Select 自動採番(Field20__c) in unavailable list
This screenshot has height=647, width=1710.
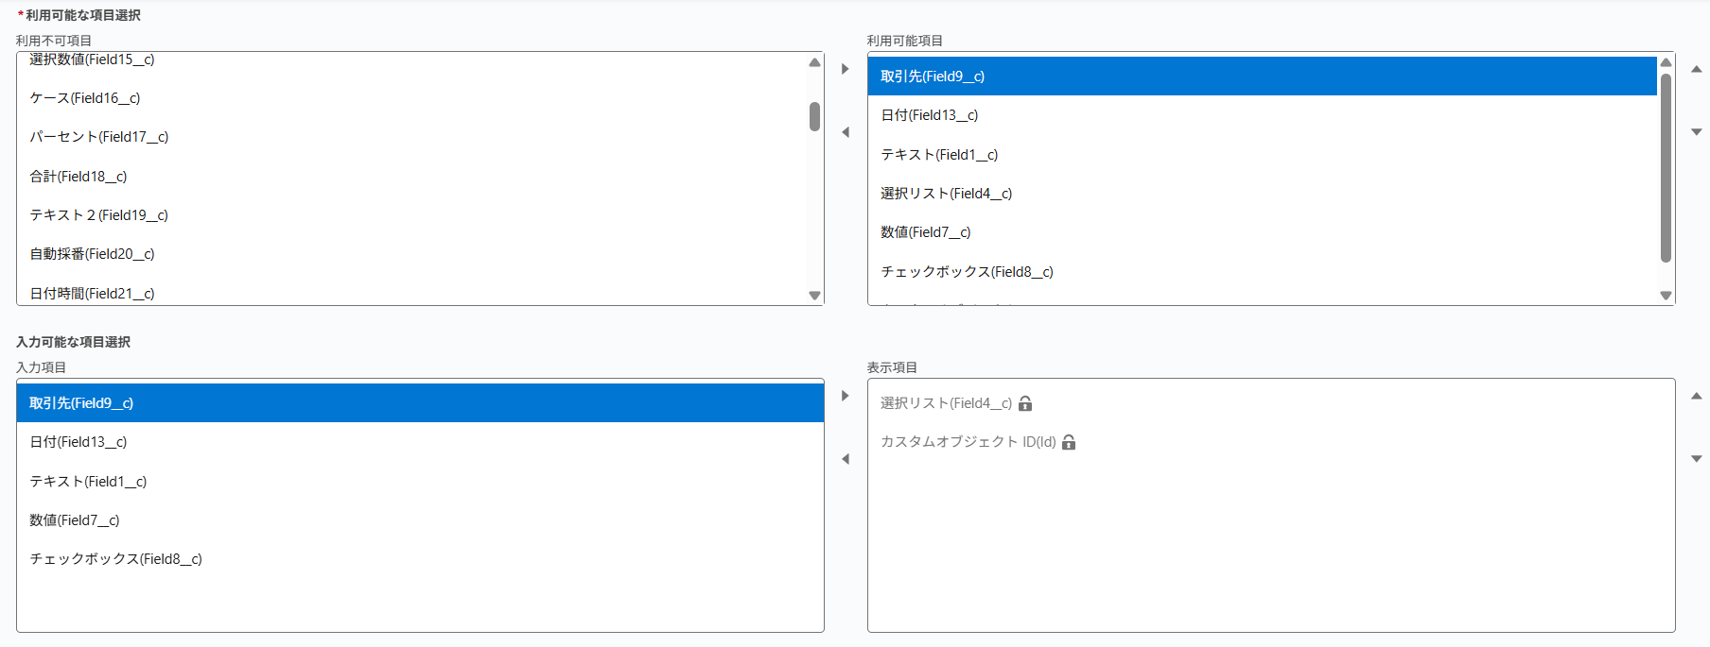[92, 254]
